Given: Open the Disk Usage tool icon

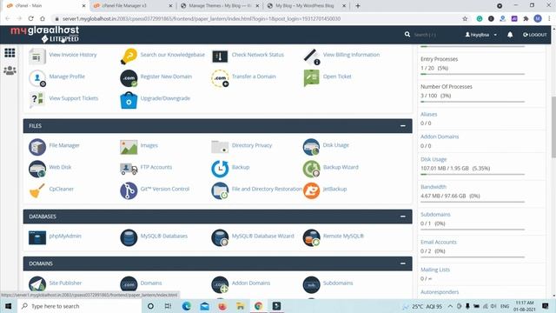Looking at the screenshot, I should pos(311,147).
